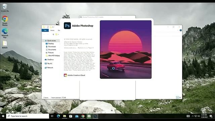Viewport: 215px width, 121px height.
Task: Switch Explorer to large icons view
Action: [x=180, y=97]
